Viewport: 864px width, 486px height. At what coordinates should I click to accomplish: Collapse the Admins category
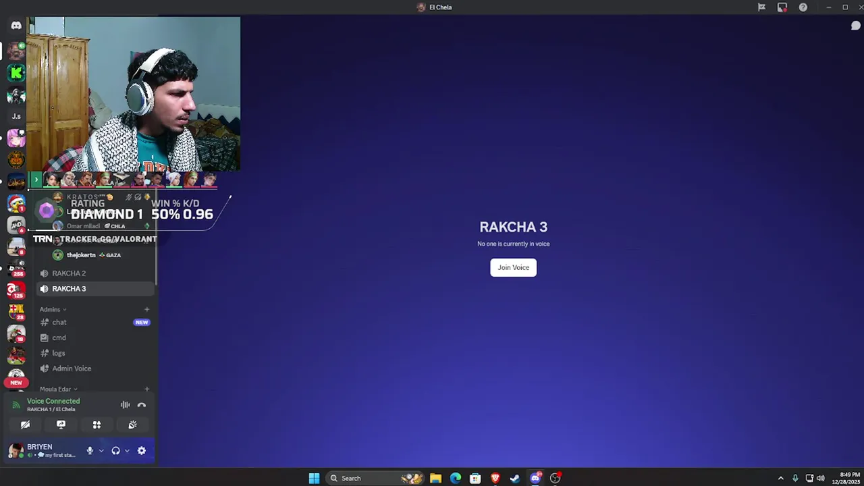(53, 309)
